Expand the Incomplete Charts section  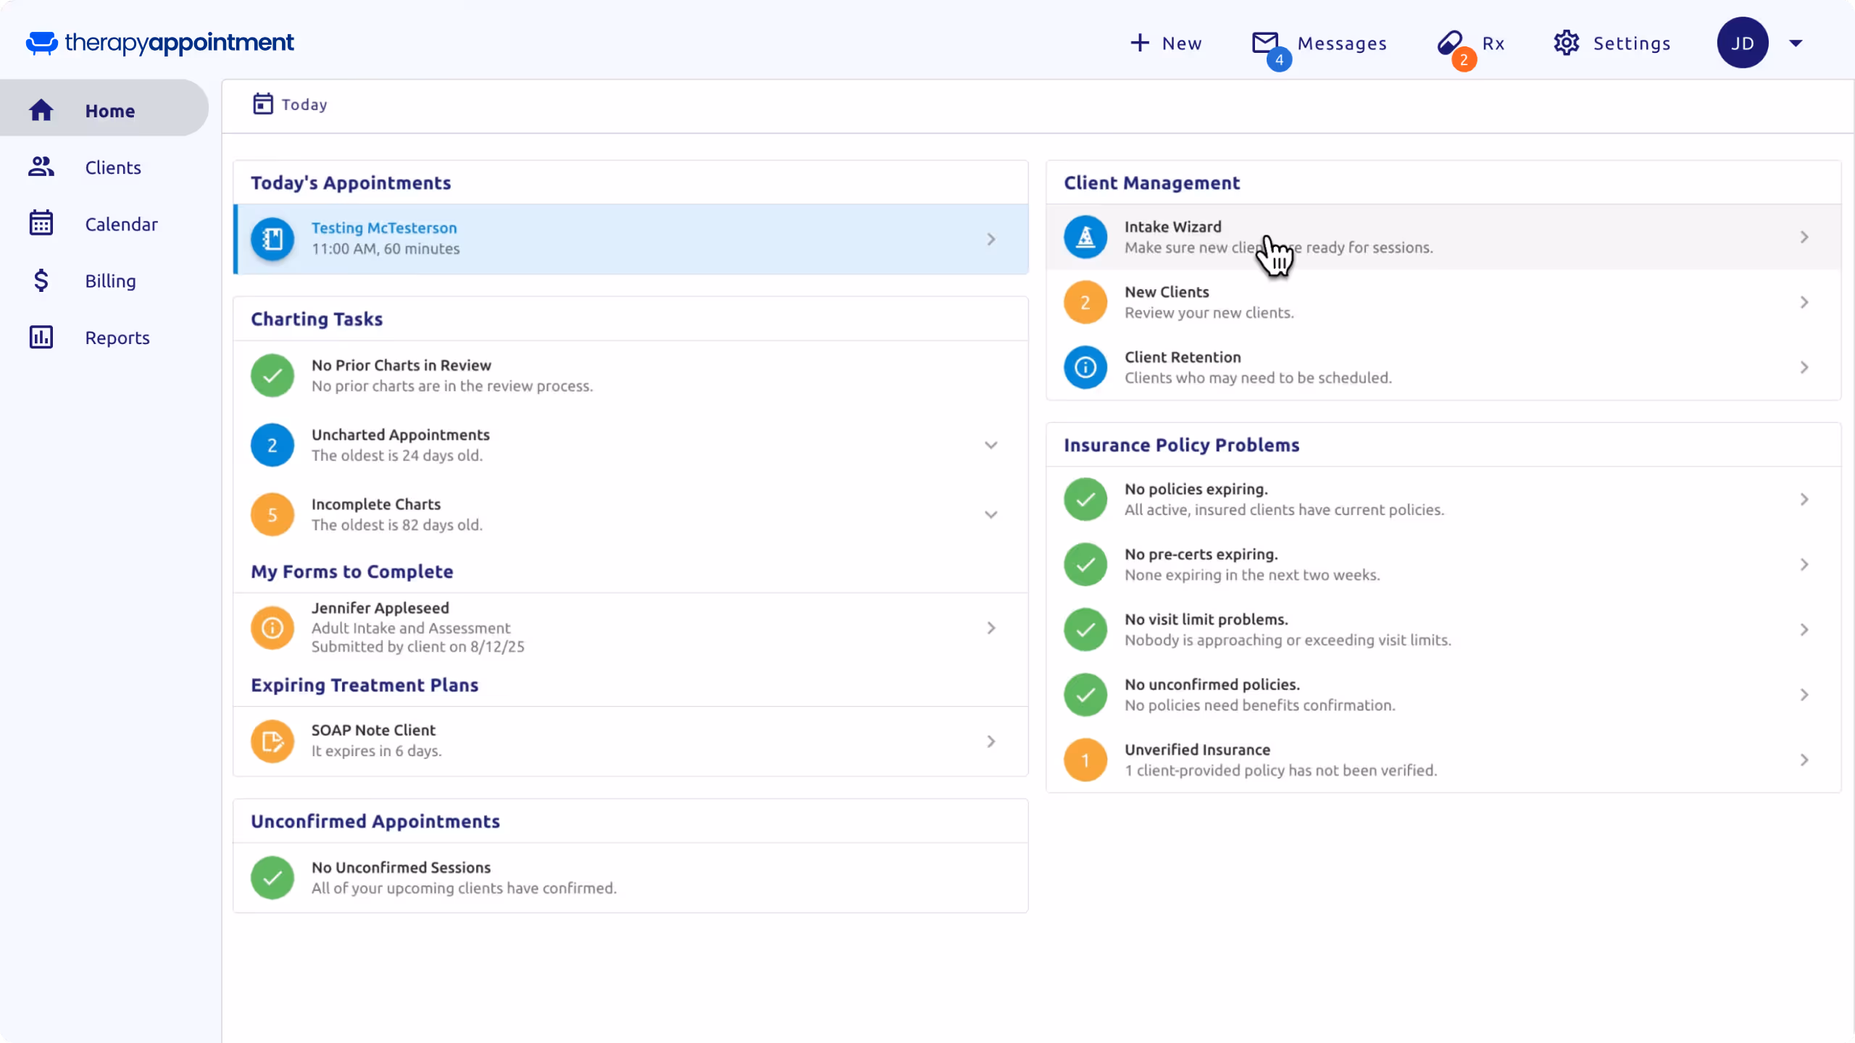tap(991, 514)
